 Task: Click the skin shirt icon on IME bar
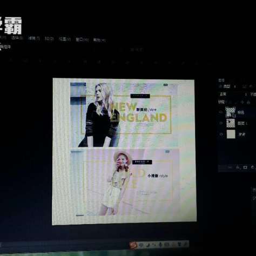(x=179, y=244)
